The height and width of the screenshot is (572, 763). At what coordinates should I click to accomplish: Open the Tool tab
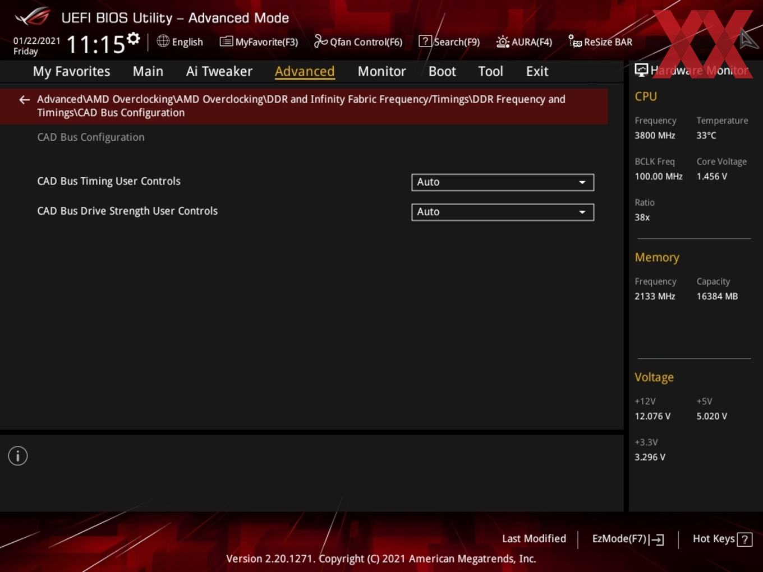pyautogui.click(x=490, y=71)
